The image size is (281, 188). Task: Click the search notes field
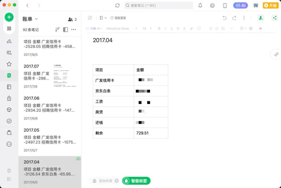159,5
